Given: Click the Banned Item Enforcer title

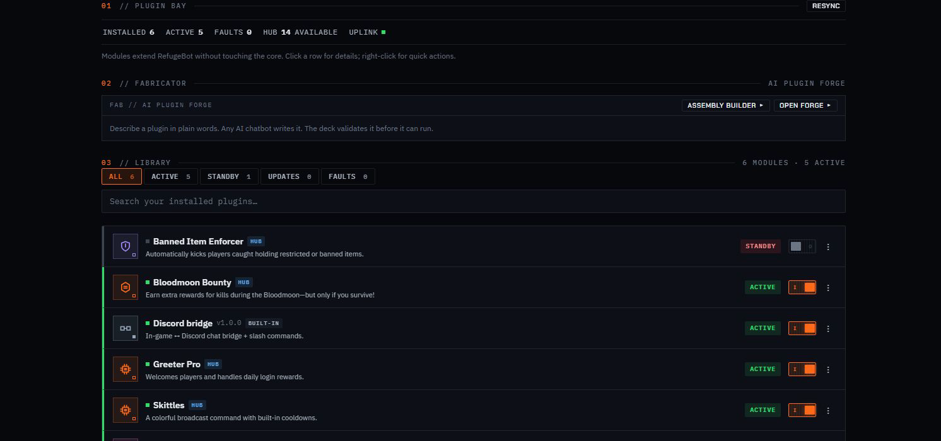Looking at the screenshot, I should pyautogui.click(x=198, y=241).
